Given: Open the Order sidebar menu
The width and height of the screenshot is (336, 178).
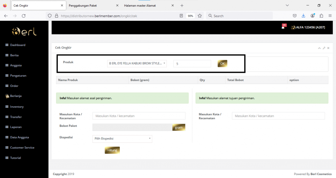Looking at the screenshot, I should click(x=14, y=86).
